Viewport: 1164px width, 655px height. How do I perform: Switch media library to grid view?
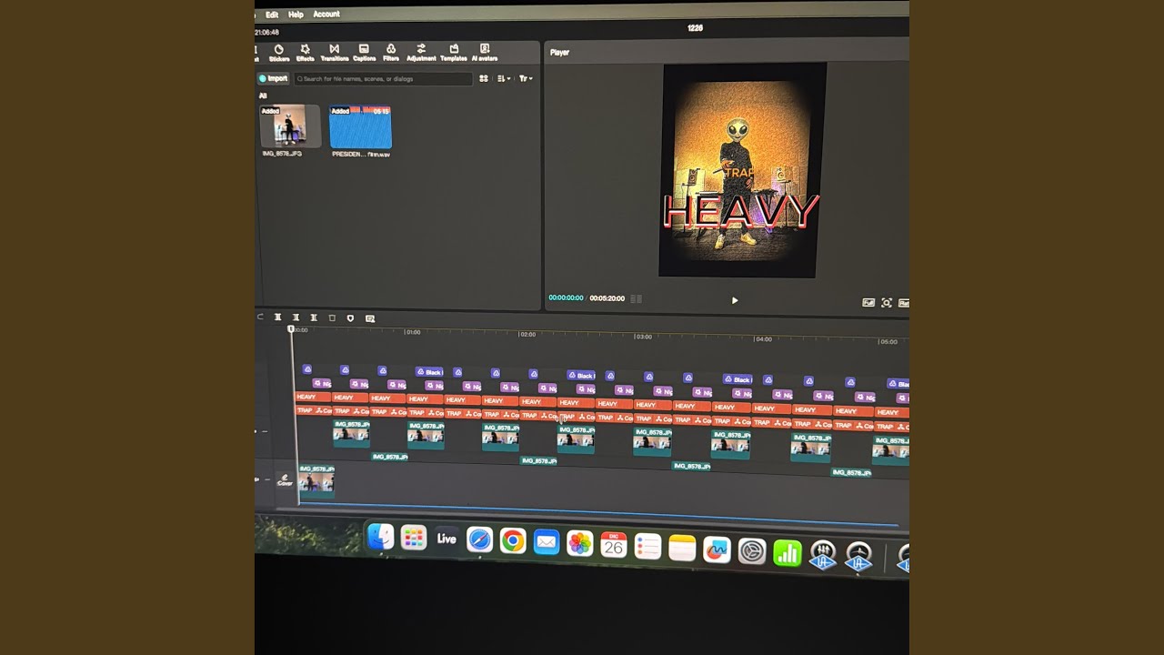pos(484,78)
